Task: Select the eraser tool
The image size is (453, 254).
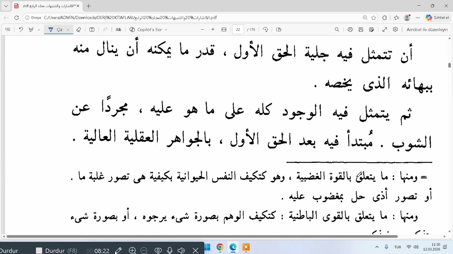Action: (79, 30)
